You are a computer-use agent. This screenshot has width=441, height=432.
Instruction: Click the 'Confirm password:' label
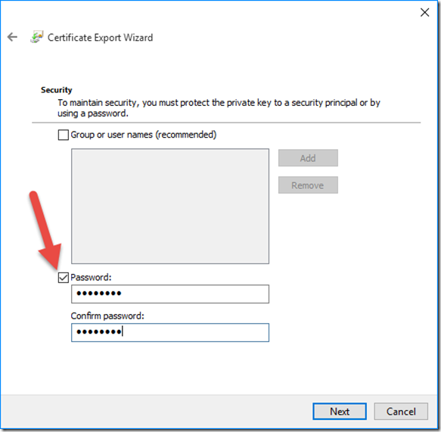[107, 316]
